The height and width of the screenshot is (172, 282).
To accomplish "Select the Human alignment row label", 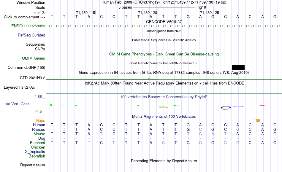I will (x=39, y=125).
